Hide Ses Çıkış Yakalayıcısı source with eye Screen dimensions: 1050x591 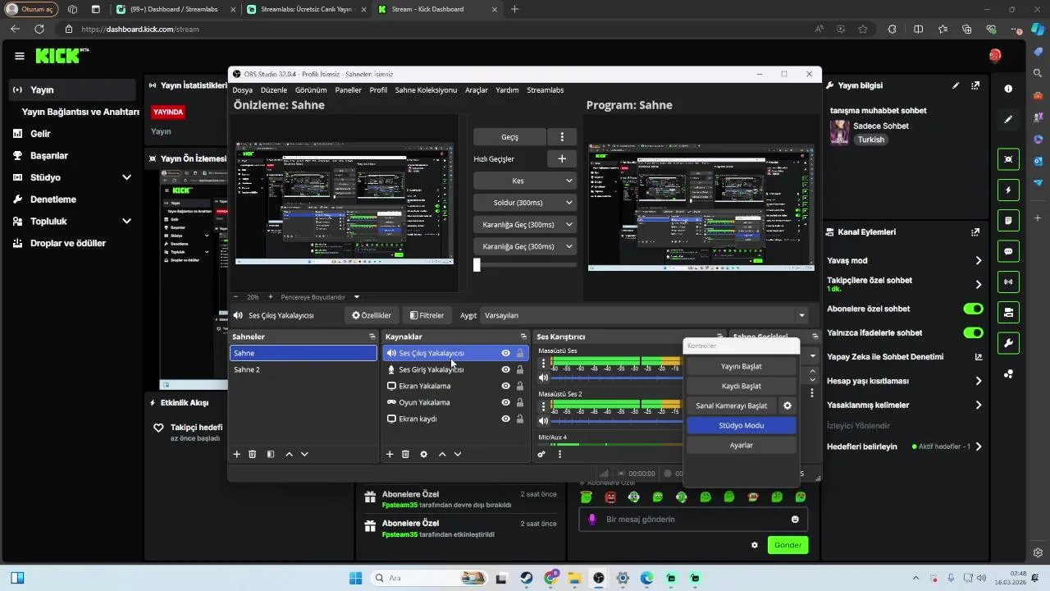coord(505,353)
